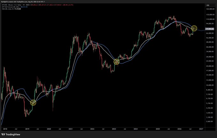Click the SkyHighTA created with TradingView.com header text
The width and height of the screenshot is (217, 138).
[x=23, y=2]
